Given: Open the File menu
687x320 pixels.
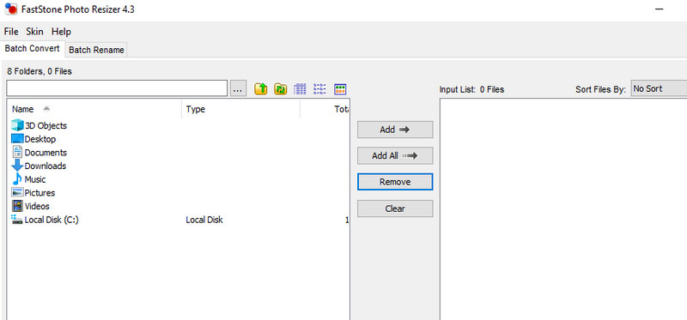Looking at the screenshot, I should click(x=11, y=32).
